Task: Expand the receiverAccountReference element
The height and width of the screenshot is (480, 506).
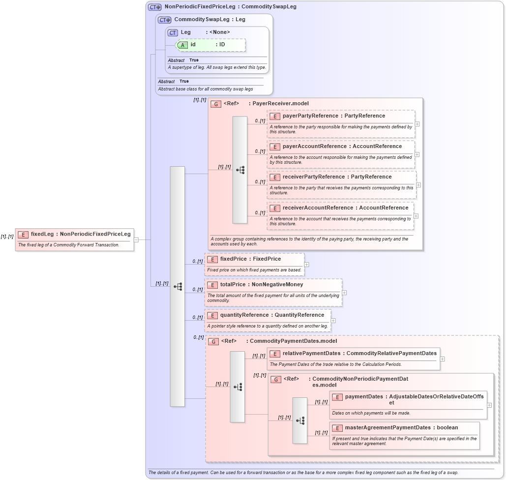Action: 416,216
